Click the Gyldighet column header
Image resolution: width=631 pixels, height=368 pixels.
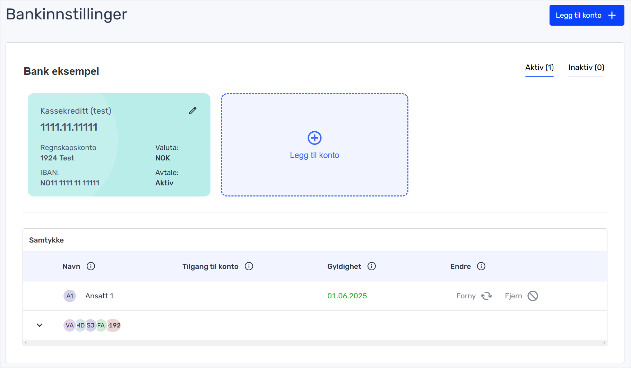pyautogui.click(x=344, y=266)
